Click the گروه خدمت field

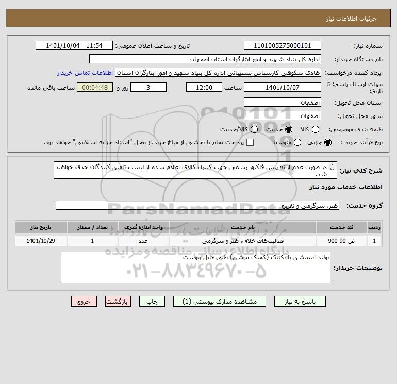click(x=197, y=205)
